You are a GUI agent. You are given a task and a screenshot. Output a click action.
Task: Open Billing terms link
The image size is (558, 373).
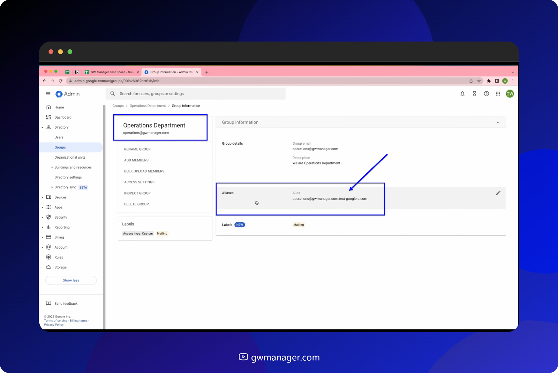coord(78,321)
